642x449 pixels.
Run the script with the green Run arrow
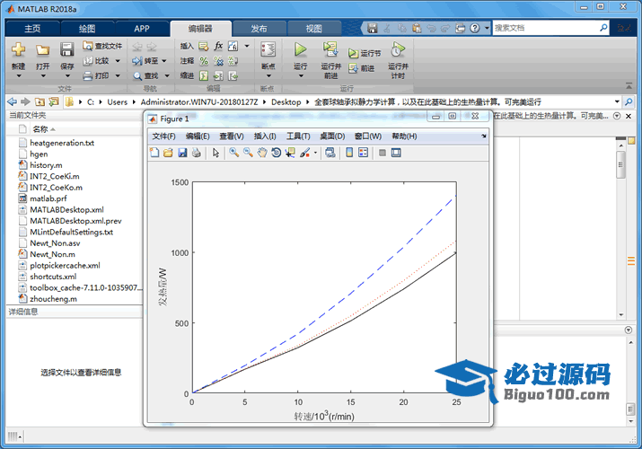300,50
